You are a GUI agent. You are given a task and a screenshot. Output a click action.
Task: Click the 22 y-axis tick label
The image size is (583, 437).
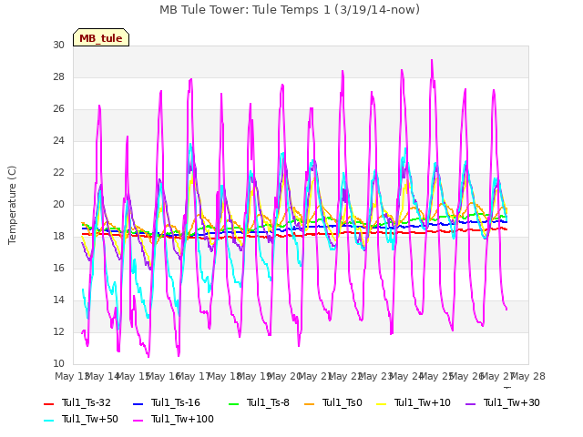point(58,173)
